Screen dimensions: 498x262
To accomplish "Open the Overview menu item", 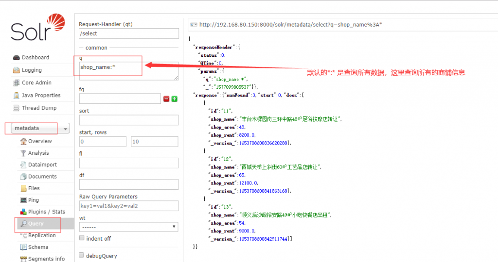I will click(x=40, y=141).
